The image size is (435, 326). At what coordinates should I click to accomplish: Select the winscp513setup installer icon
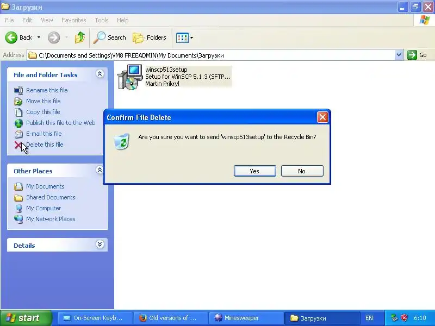pyautogui.click(x=130, y=77)
